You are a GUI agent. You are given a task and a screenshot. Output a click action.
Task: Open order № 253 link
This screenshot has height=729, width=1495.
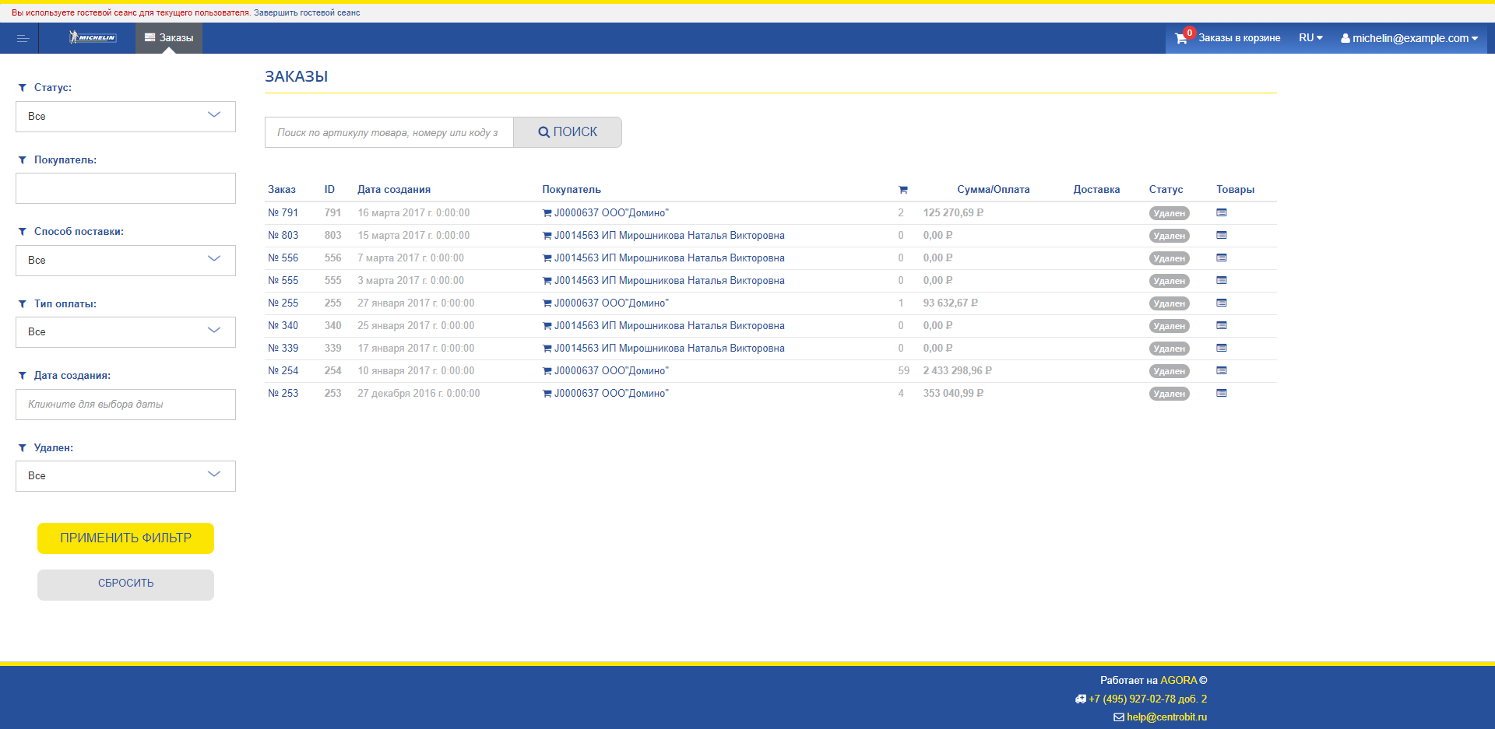[283, 394]
